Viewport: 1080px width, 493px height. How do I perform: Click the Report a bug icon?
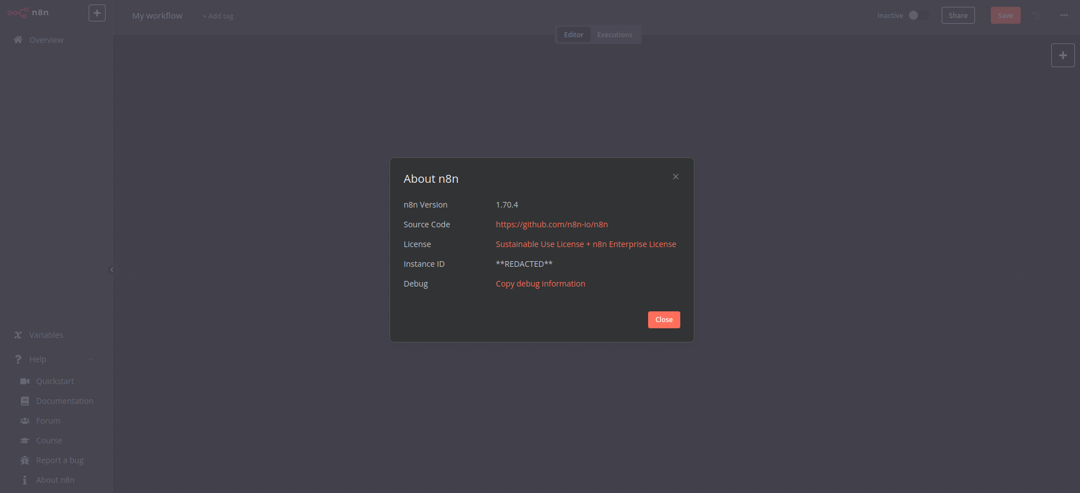coord(25,460)
